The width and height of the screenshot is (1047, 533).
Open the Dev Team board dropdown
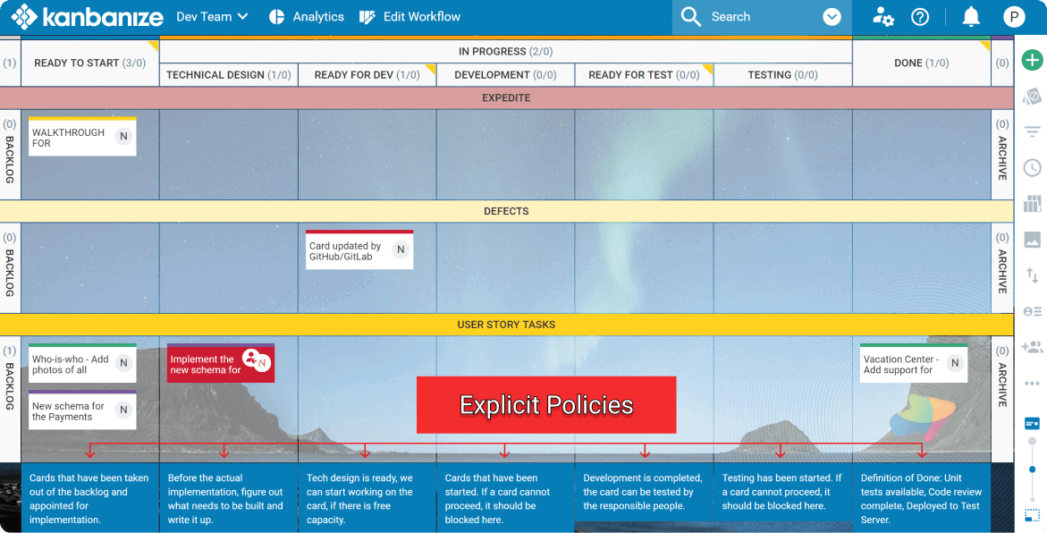coord(212,16)
